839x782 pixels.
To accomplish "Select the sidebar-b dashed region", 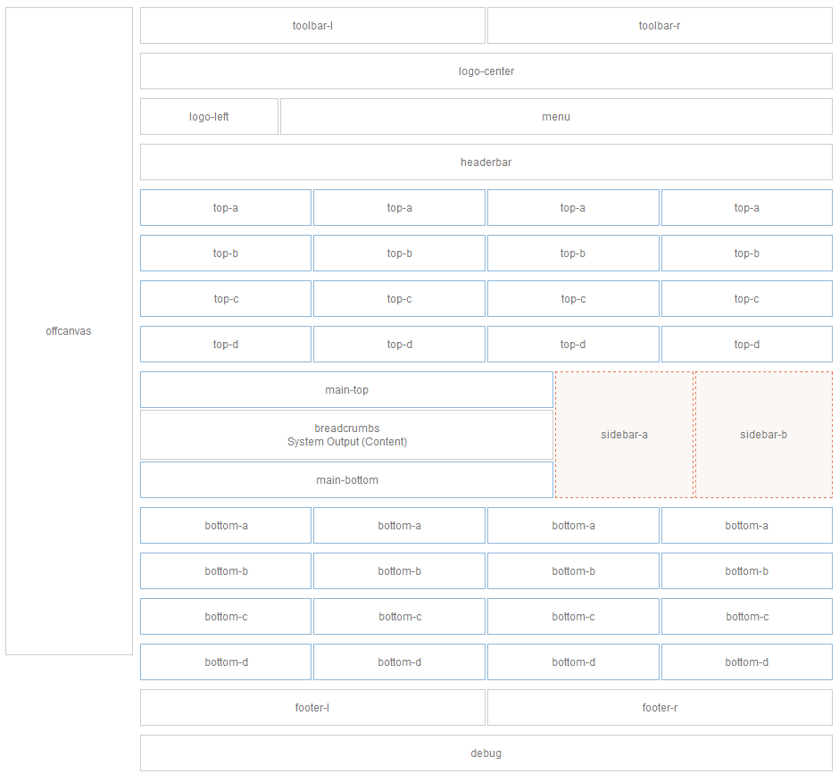I will pyautogui.click(x=763, y=435).
